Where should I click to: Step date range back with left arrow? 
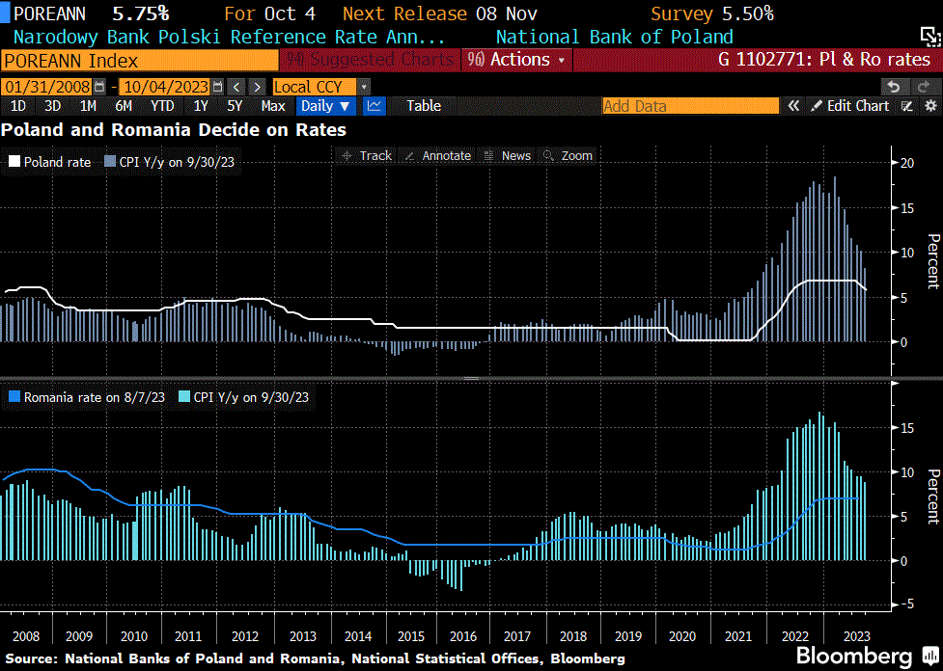[x=236, y=87]
